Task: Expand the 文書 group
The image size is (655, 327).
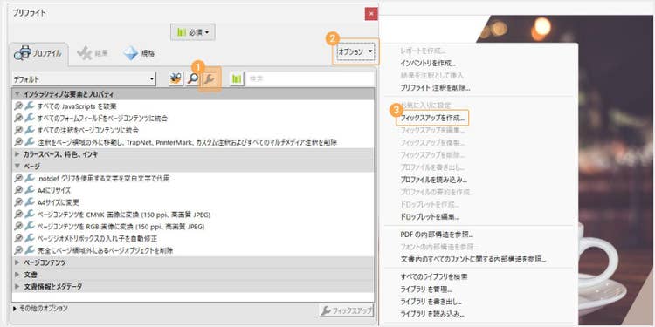Action: pos(17,275)
